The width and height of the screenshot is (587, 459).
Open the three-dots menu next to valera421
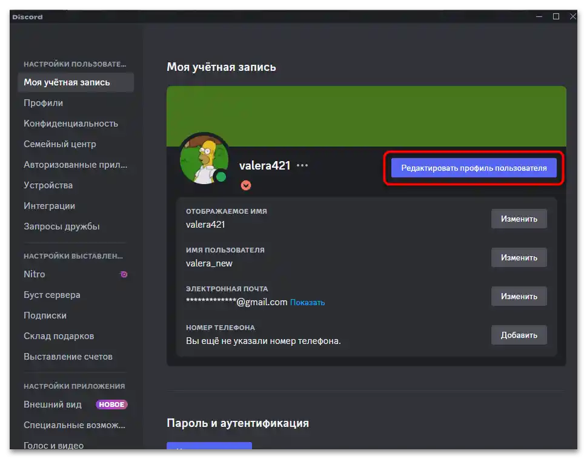(x=302, y=165)
